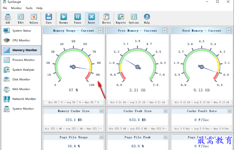Expand the Used Memory - Current dropdown arrow
This screenshot has width=235, height=150.
[229, 31]
